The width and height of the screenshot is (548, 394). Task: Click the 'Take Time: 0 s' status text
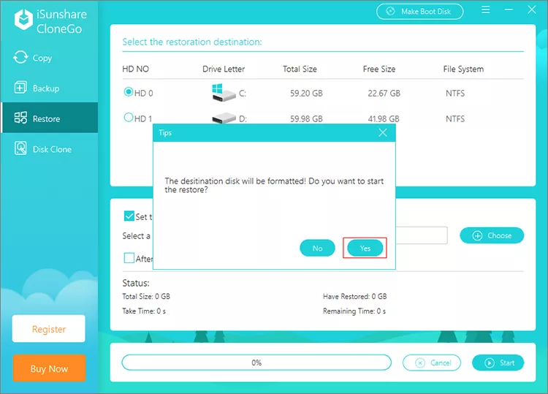[144, 311]
